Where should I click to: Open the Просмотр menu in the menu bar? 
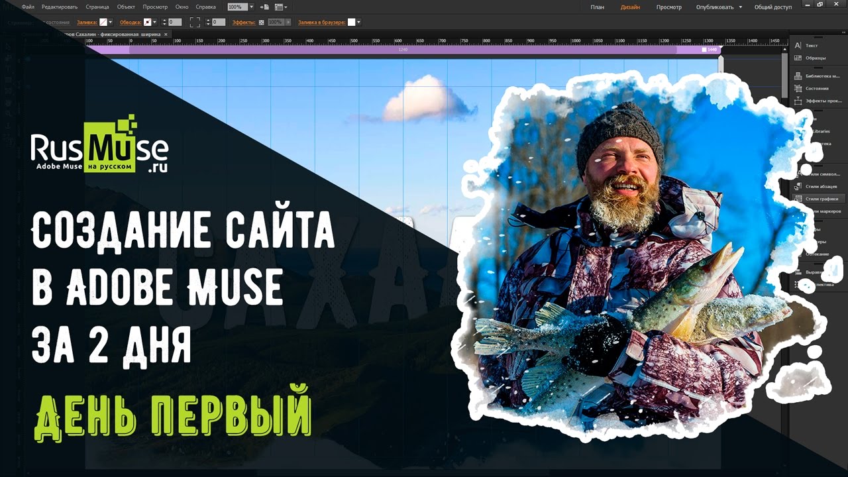click(155, 7)
